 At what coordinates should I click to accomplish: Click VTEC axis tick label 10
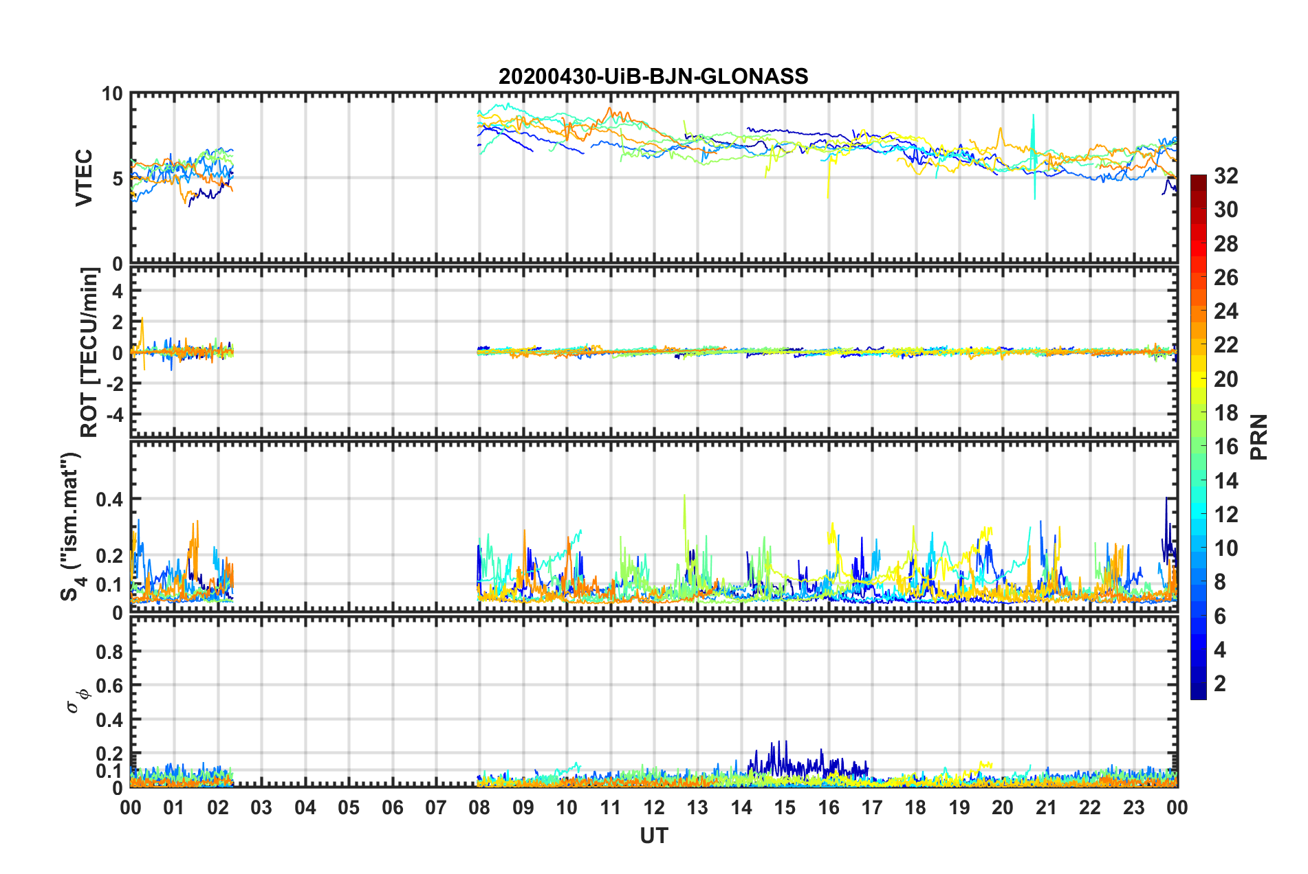click(x=112, y=93)
